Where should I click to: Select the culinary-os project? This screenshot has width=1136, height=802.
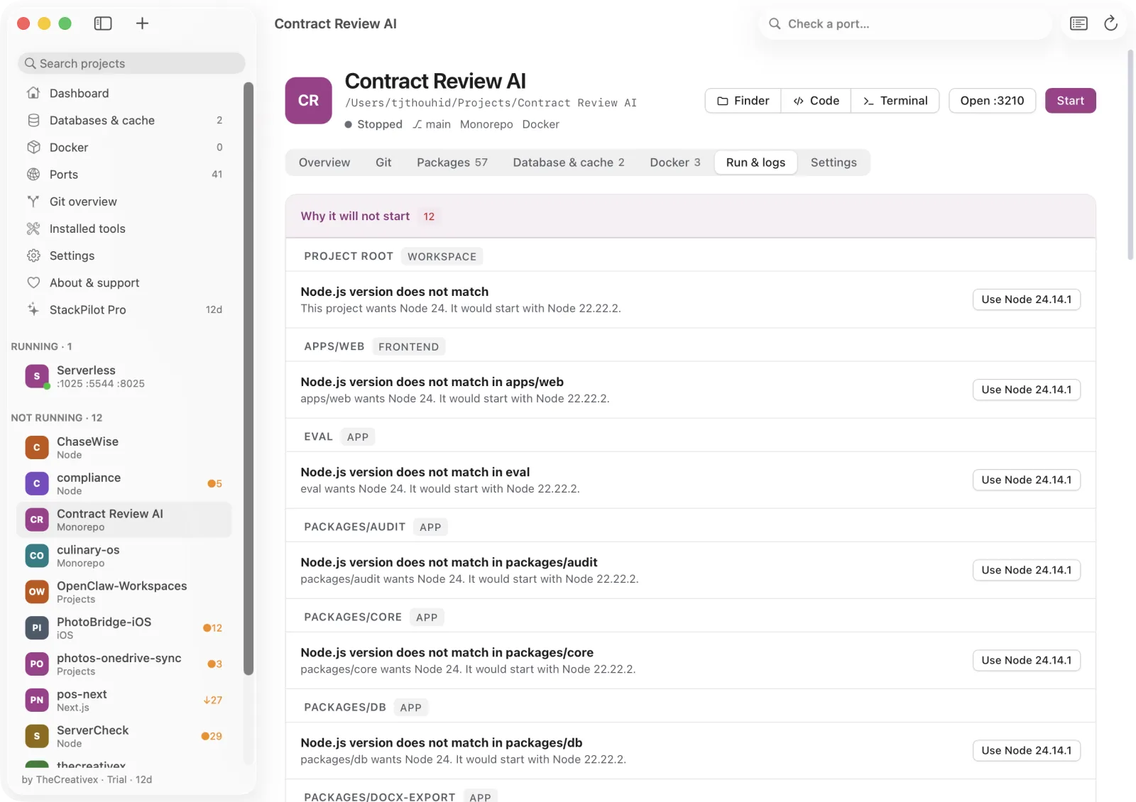pos(124,556)
